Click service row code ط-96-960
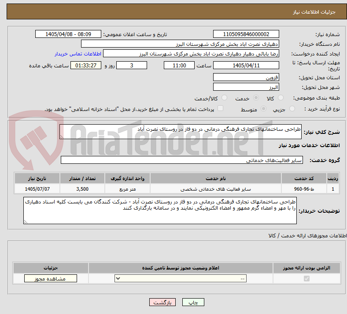Image resolution: width=347 pixels, height=314 pixels. point(304,189)
